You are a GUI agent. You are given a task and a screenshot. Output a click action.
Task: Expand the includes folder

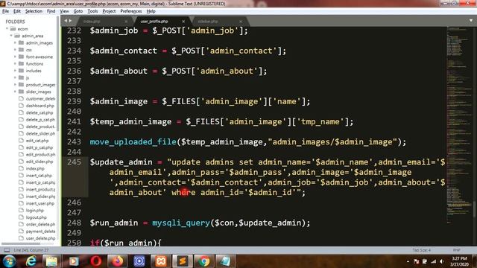pos(15,71)
